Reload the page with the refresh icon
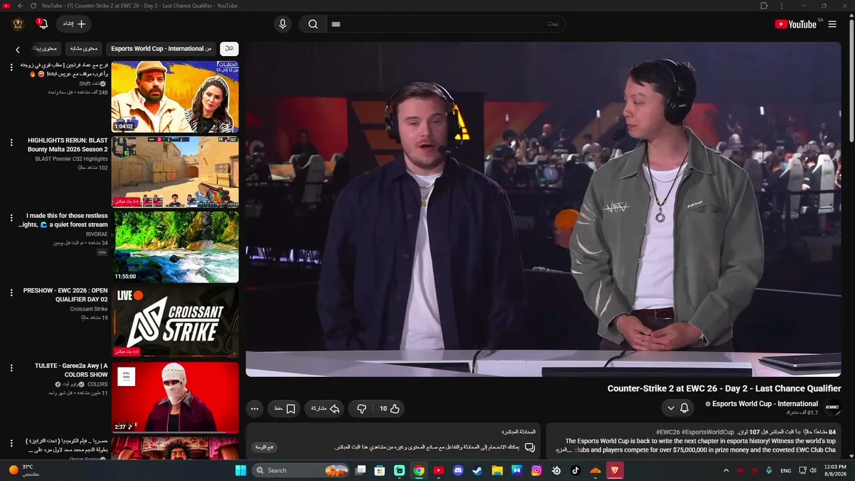The width and height of the screenshot is (855, 481). click(33, 5)
